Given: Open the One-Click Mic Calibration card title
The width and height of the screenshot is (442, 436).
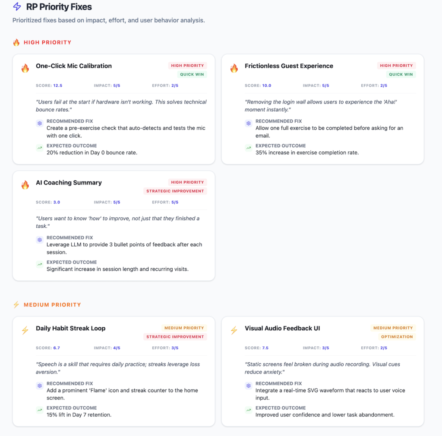Looking at the screenshot, I should (74, 66).
